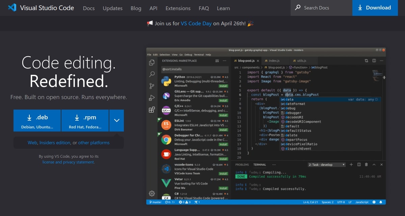The height and width of the screenshot is (216, 405).
Task: Click the Terminal menu in screenshot menu bar
Action: tap(199, 55)
